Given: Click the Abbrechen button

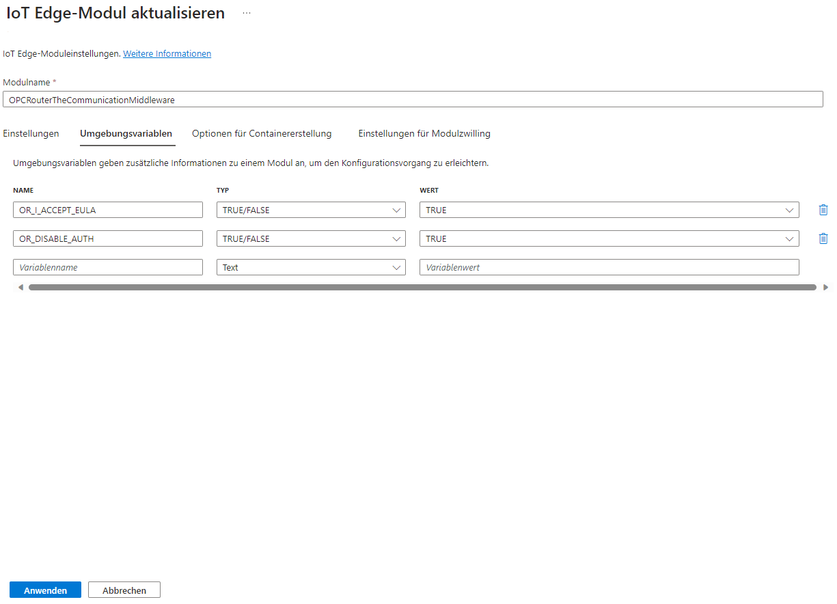Looking at the screenshot, I should [x=124, y=590].
